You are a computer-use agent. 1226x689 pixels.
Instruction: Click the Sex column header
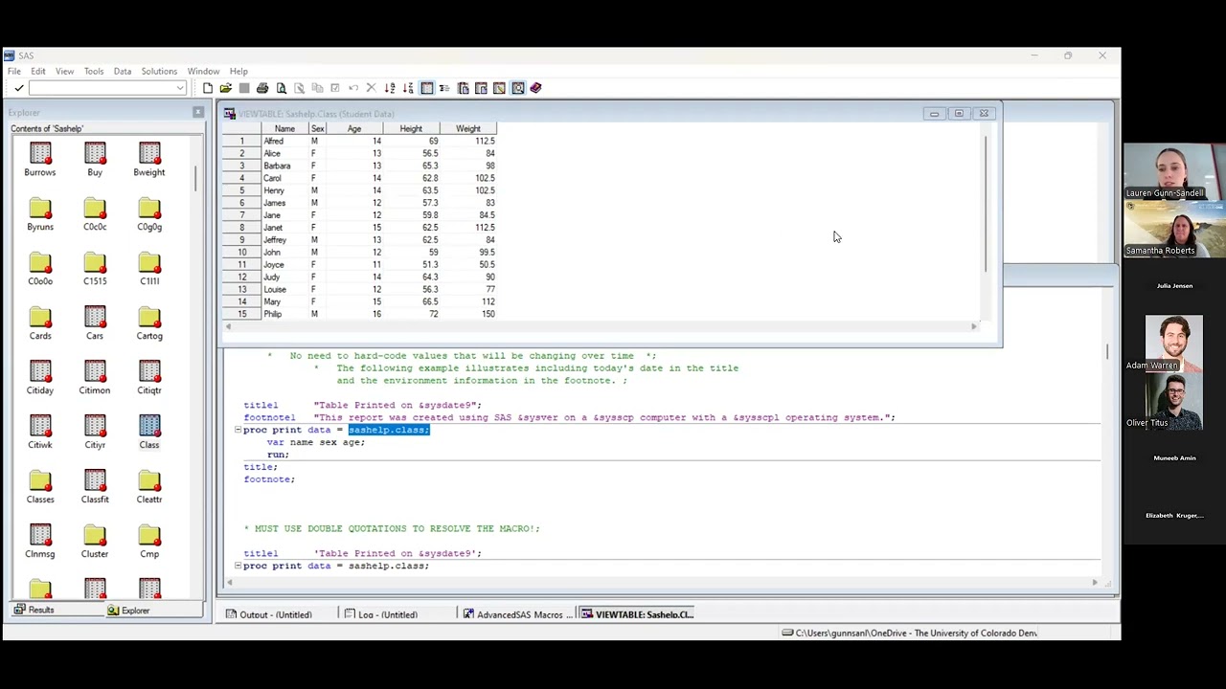coord(318,128)
